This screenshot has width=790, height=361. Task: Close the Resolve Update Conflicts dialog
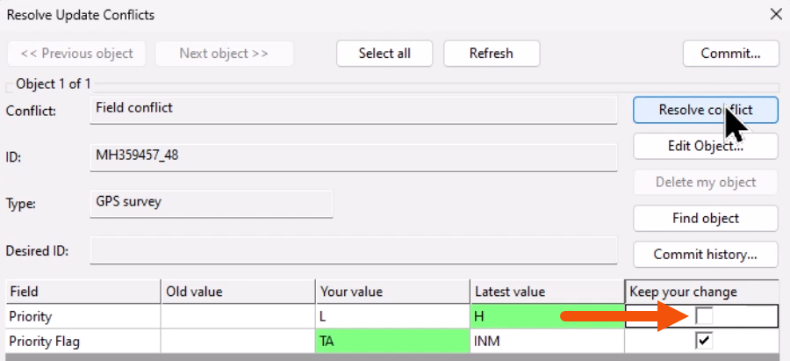776,14
